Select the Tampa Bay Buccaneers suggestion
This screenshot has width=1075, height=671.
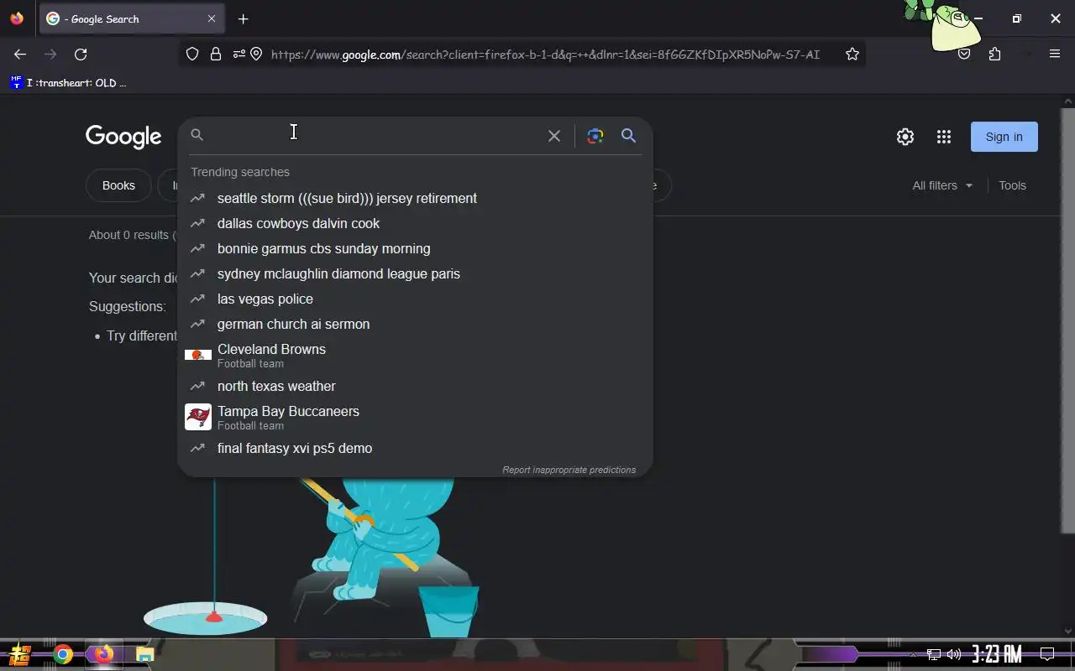point(415,417)
